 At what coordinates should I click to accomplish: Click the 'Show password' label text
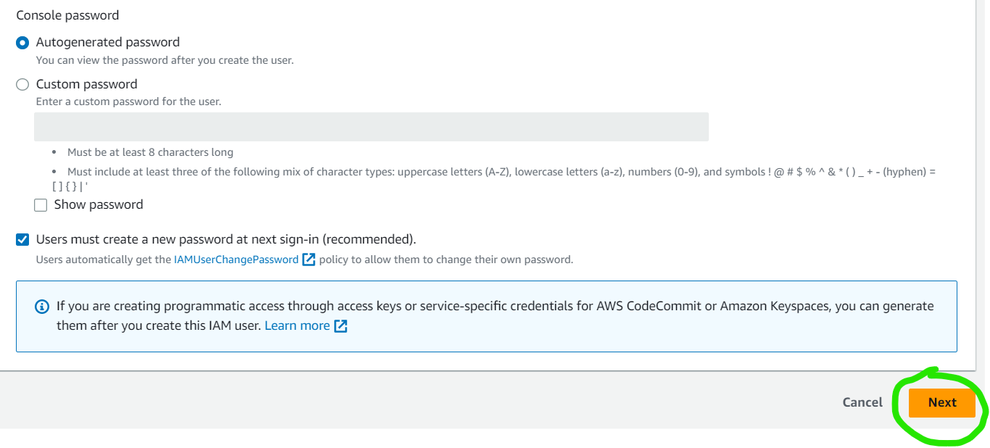(99, 204)
